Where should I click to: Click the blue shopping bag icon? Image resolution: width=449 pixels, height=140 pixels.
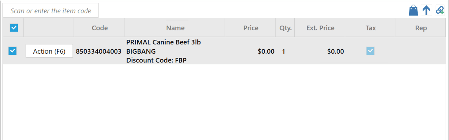(413, 10)
